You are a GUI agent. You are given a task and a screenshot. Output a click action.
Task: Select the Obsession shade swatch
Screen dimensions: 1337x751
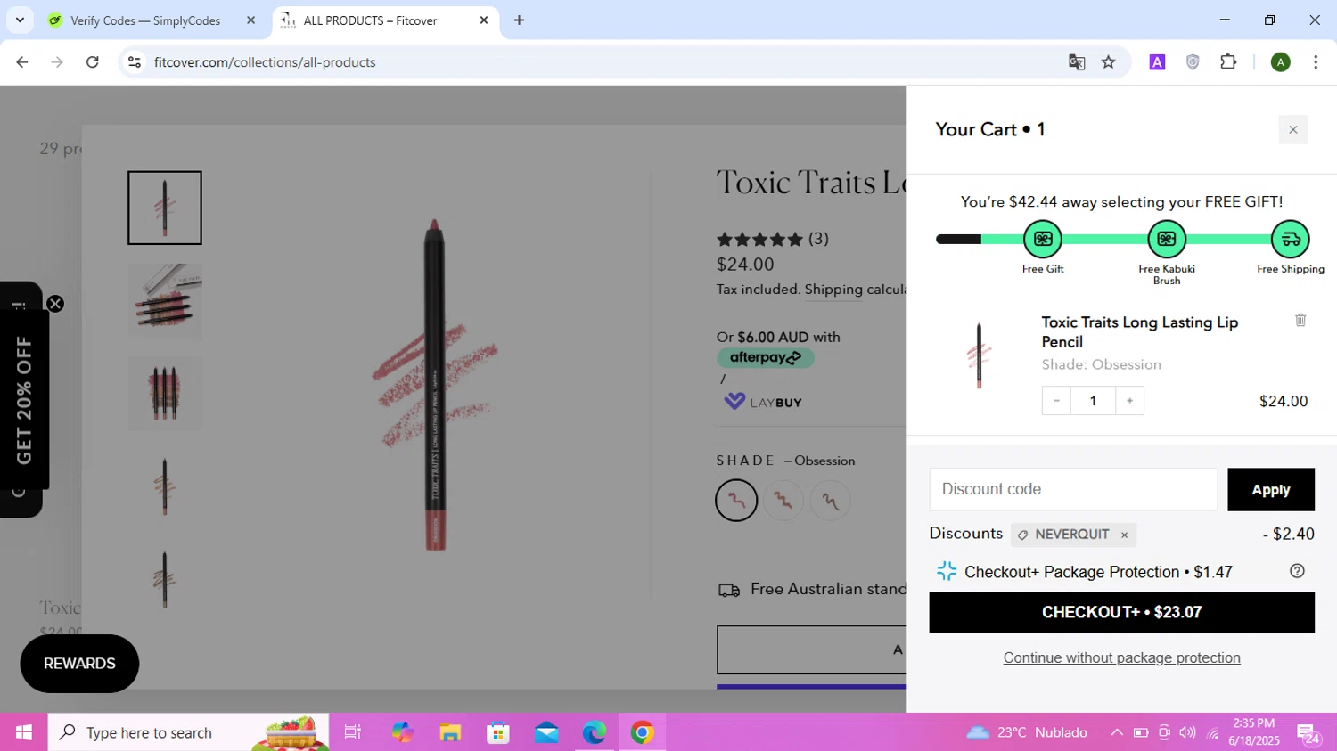tap(736, 501)
